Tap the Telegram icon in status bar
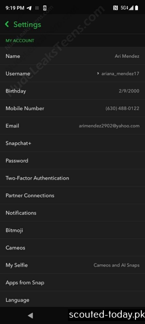Screen dimensions: 145x324 [29, 8]
